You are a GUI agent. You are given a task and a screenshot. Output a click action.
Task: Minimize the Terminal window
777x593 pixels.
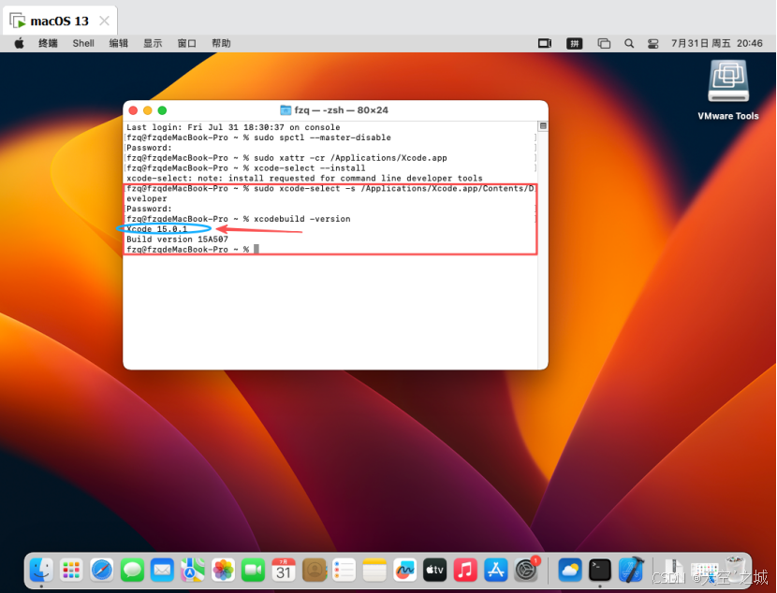point(147,110)
